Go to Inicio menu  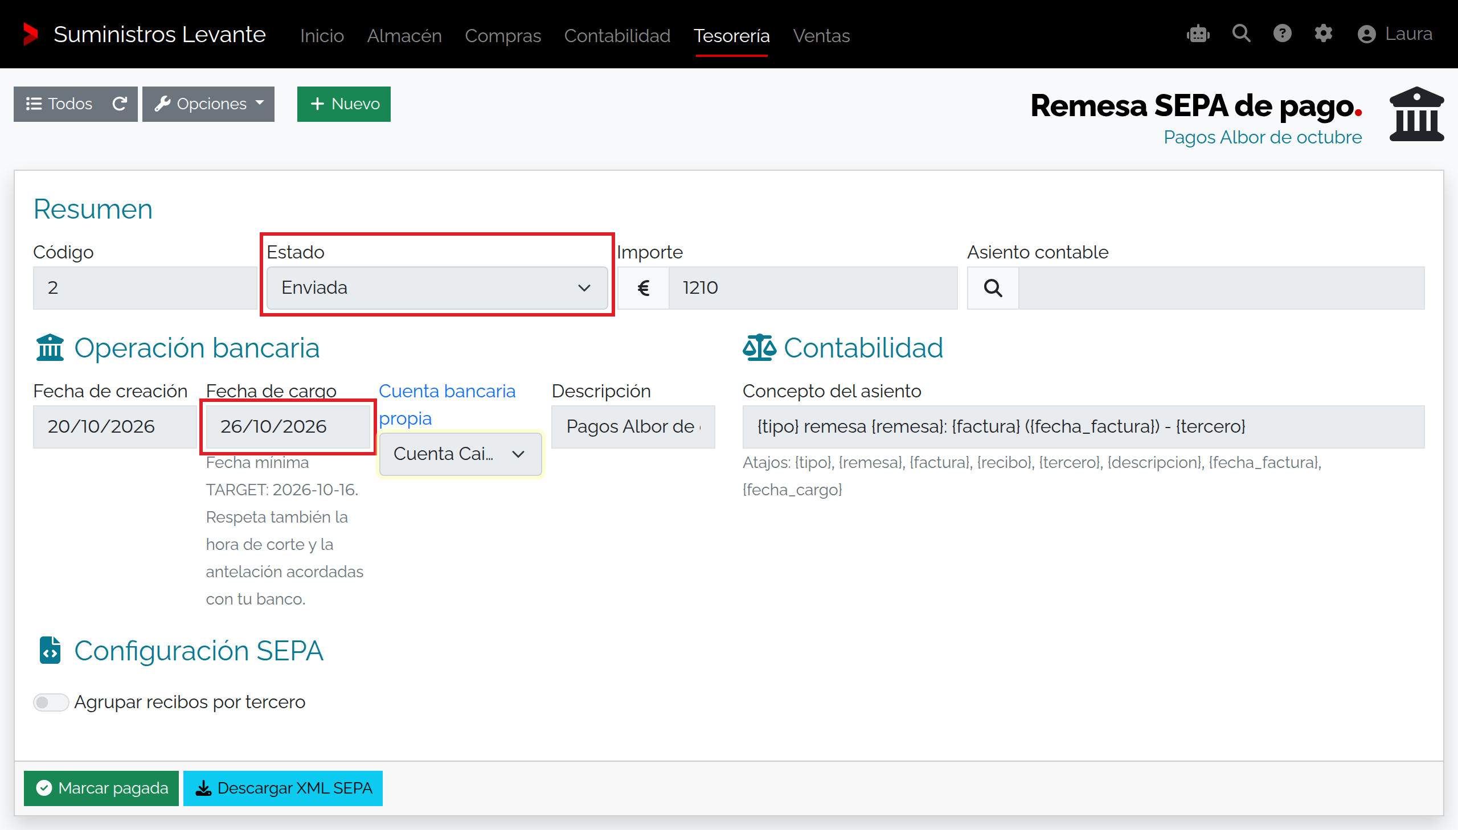tap(322, 35)
